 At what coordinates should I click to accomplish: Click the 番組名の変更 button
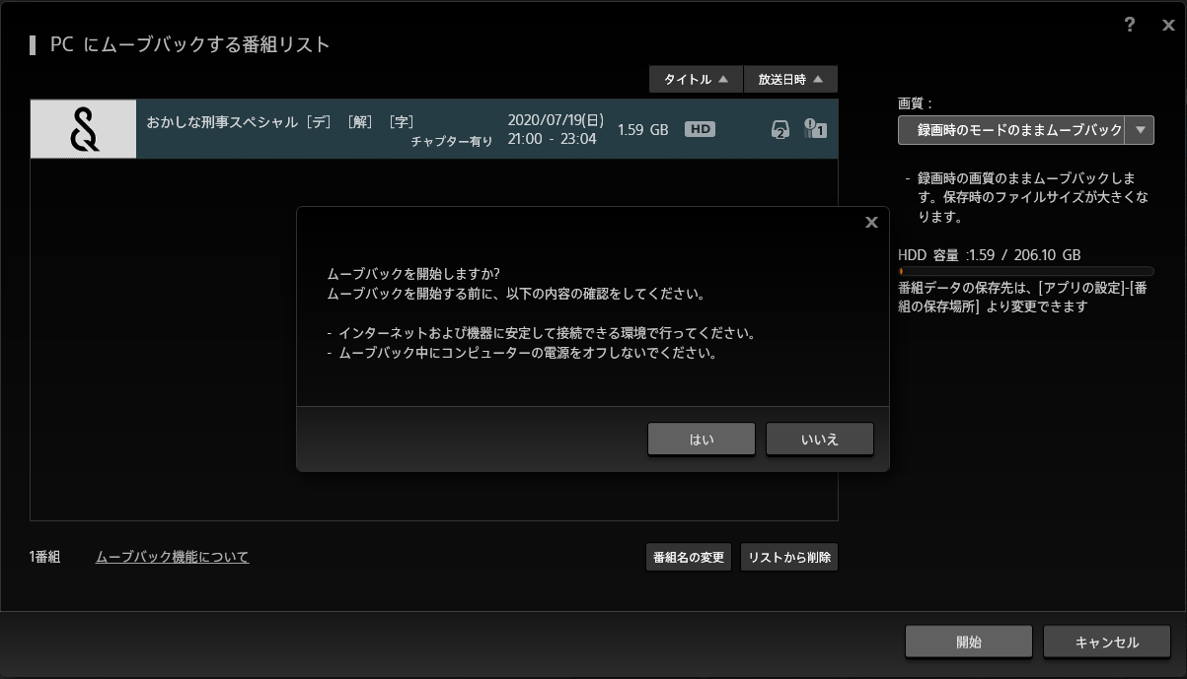click(688, 558)
